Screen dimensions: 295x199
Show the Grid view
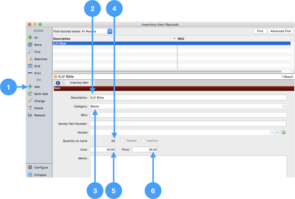point(30,66)
